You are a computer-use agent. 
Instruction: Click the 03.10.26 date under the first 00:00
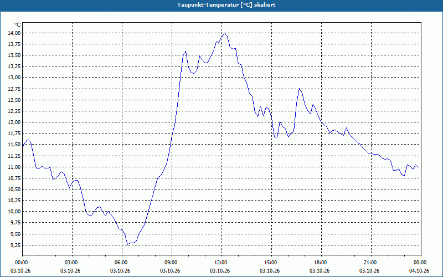click(x=20, y=271)
